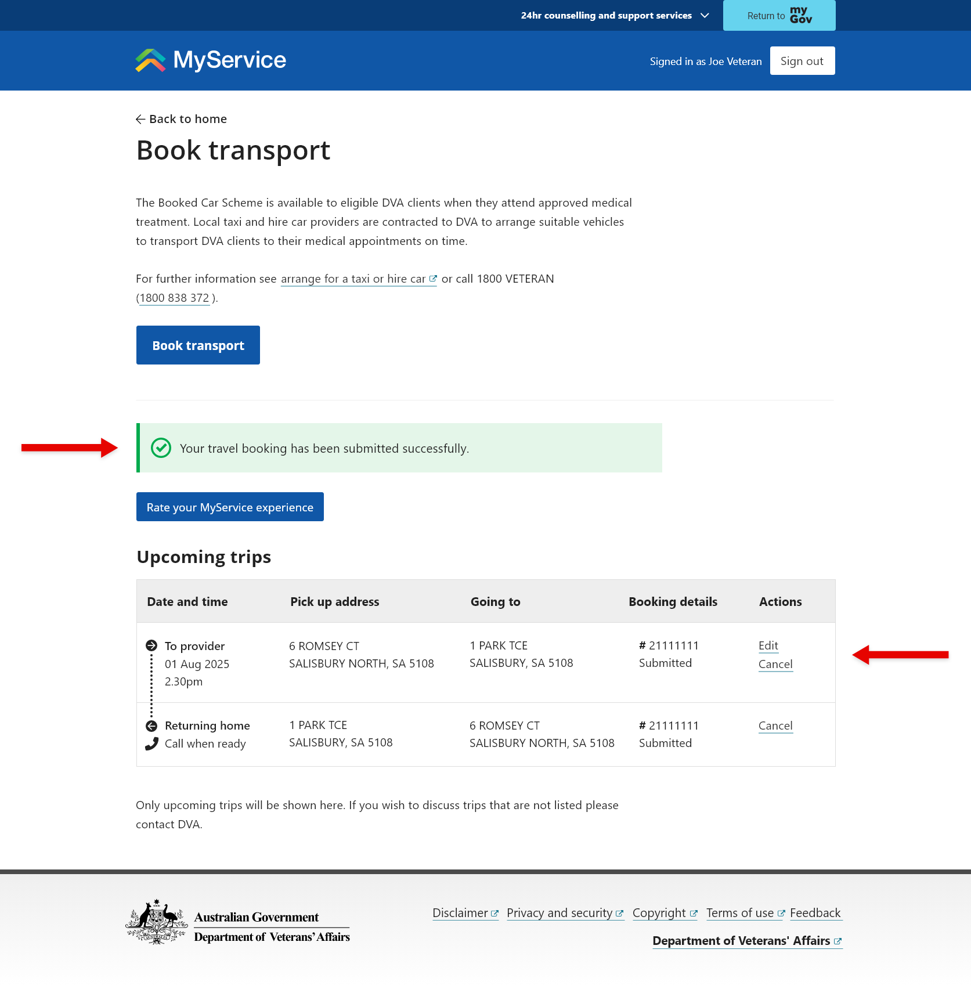Click the Returning home arrow icon
This screenshot has width=971, height=996.
(151, 726)
